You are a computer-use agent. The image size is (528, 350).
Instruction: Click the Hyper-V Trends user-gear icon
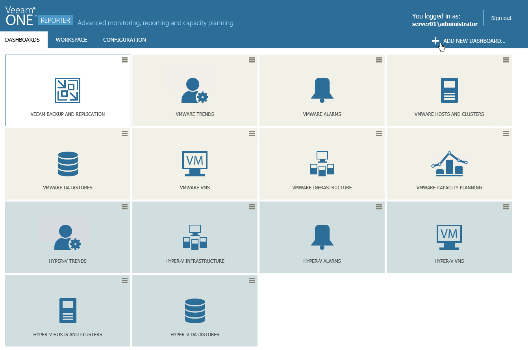[x=68, y=237]
